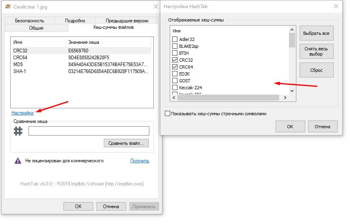Click OK in the Свойства window

[79, 207]
